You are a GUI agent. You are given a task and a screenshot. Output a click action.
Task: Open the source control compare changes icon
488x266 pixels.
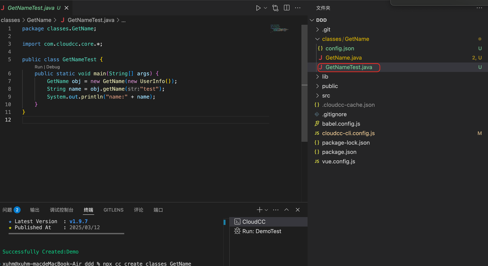(x=275, y=8)
